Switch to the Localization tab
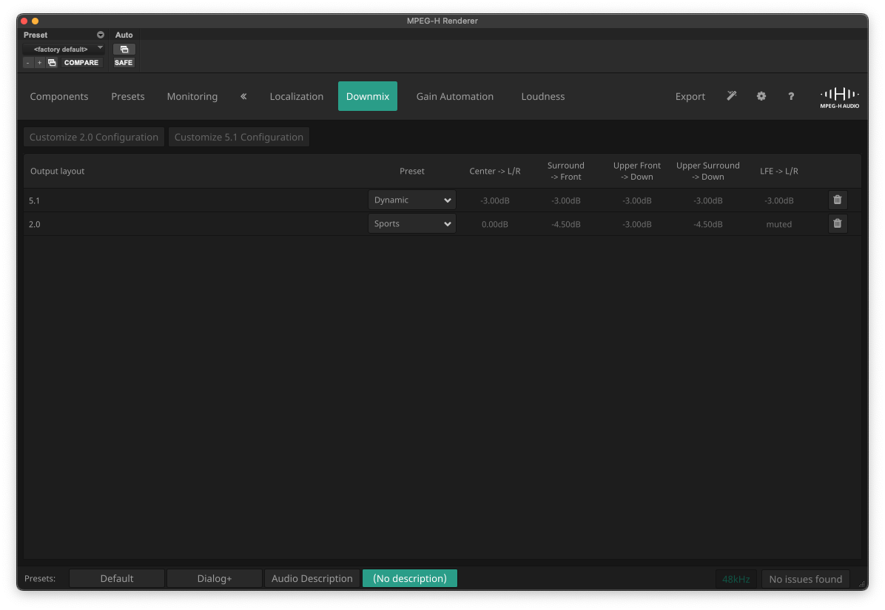Image resolution: width=885 pixels, height=610 pixels. 297,96
